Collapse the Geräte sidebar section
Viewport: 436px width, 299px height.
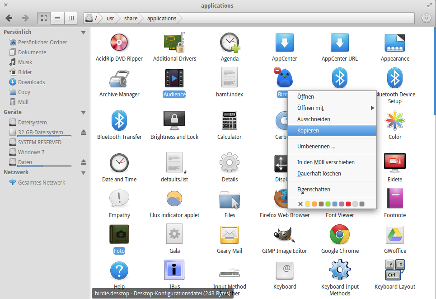pyautogui.click(x=83, y=113)
